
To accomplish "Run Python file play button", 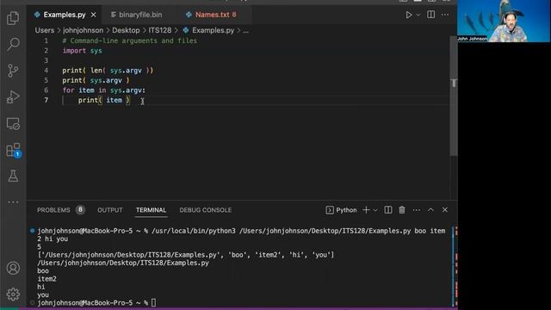I will click(x=409, y=15).
